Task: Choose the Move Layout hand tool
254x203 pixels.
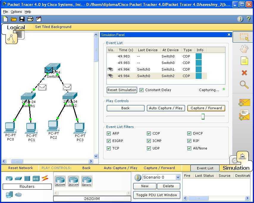Action: coord(244,49)
